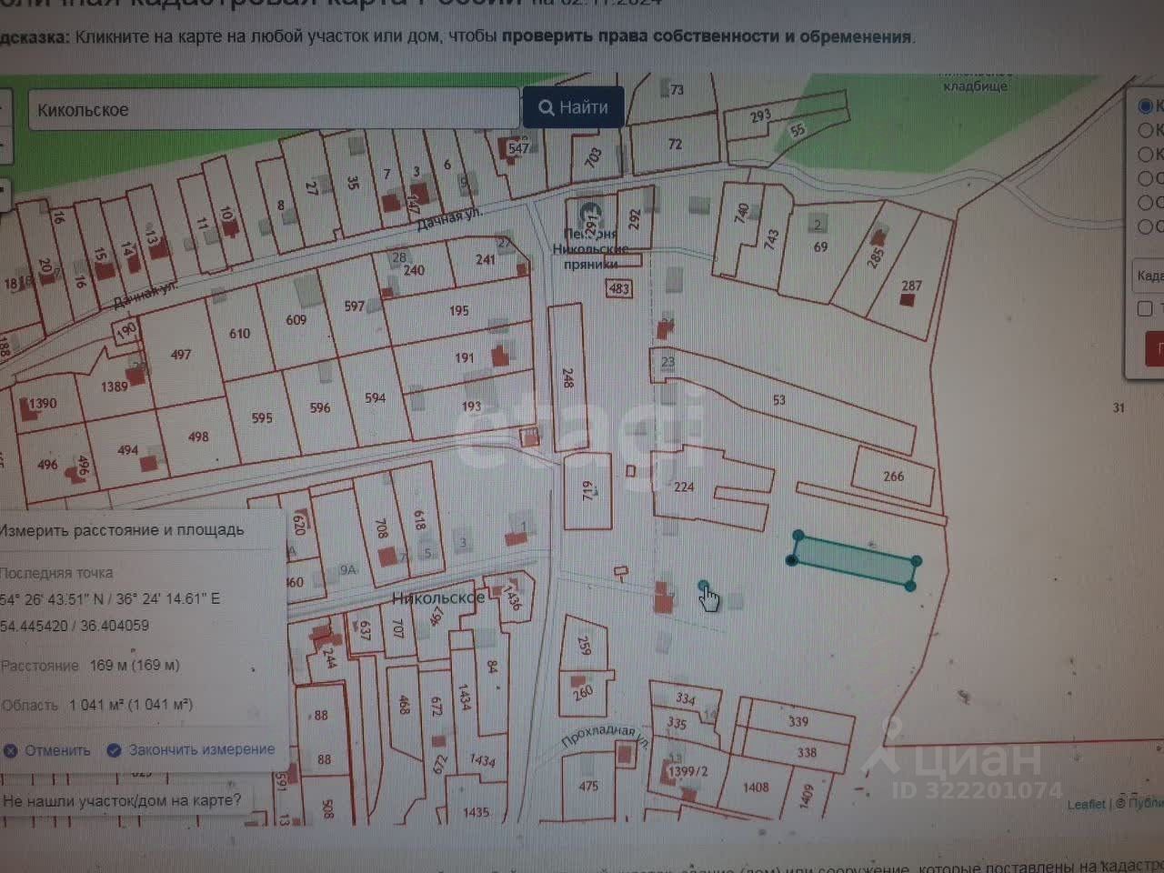The width and height of the screenshot is (1164, 873).
Task: Select the boxed parcel label 483
Action: pos(619,289)
